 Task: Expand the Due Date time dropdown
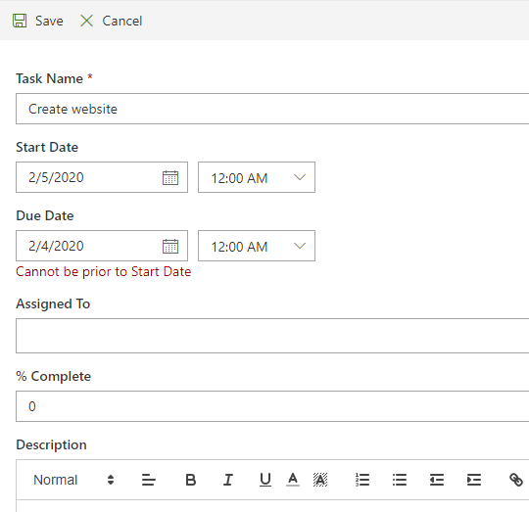click(x=257, y=246)
